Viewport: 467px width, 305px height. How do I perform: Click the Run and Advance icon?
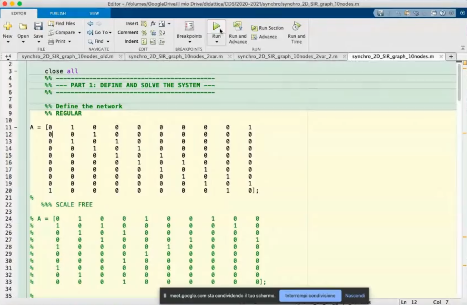[x=237, y=26]
